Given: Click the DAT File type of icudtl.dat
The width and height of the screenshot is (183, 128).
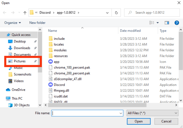Looking at the screenshot, I should click(165, 96).
